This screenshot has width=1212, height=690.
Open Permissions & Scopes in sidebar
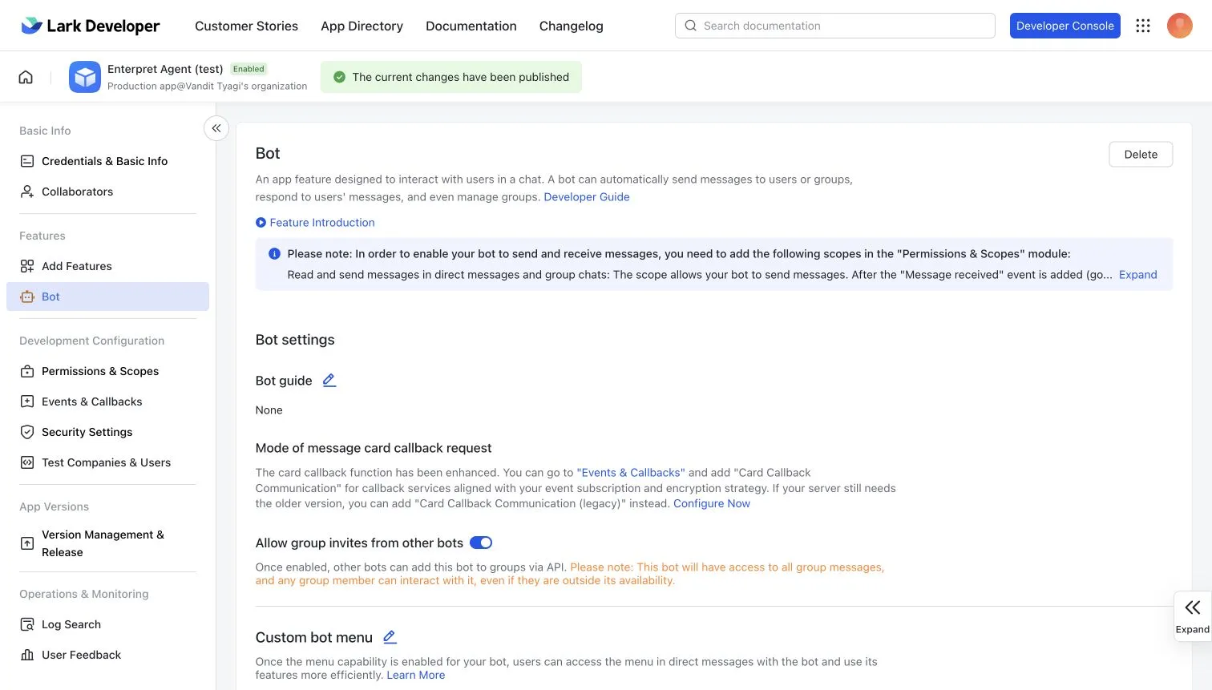pyautogui.click(x=107, y=371)
